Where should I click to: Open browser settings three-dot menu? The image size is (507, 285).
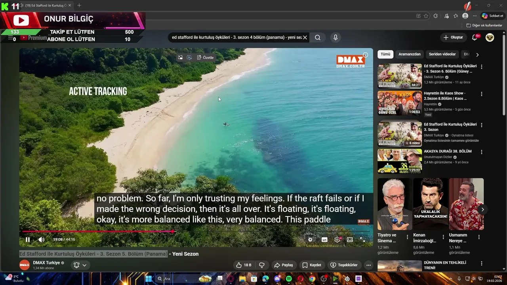(475, 16)
